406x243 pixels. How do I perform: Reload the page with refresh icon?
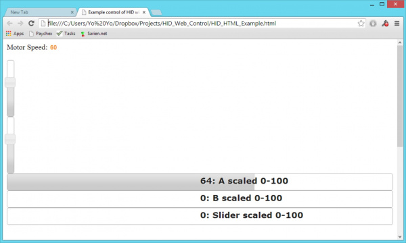[31, 23]
